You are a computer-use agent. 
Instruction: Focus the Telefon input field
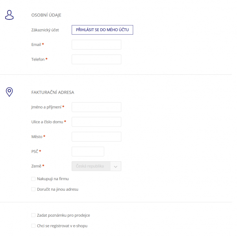point(96,59)
